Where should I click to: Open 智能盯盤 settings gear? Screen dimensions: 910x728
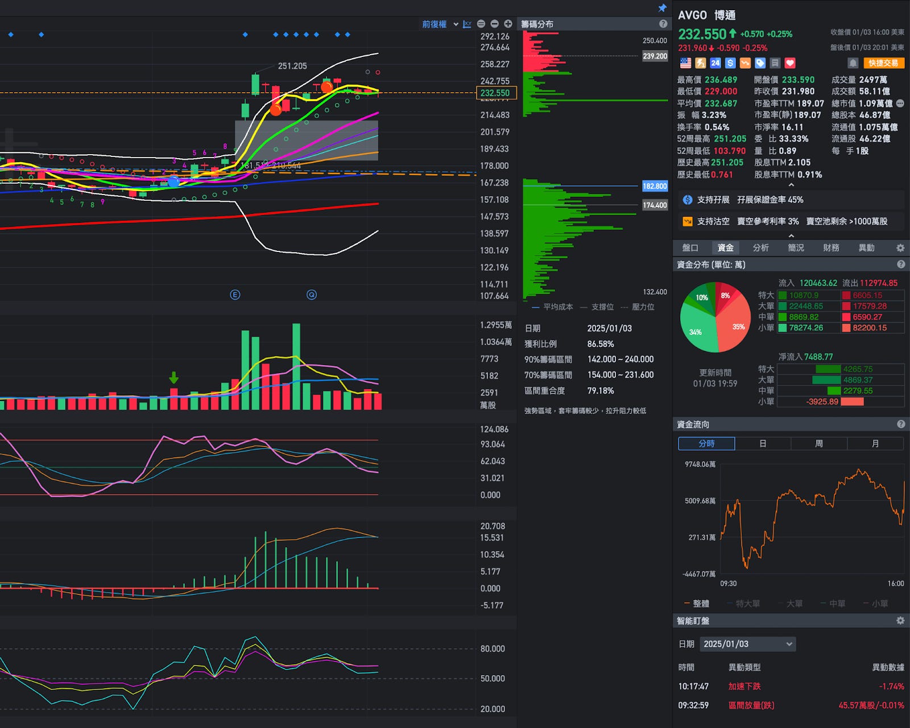tap(900, 621)
